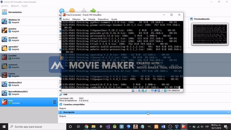
Task: Open the Dispositivos menu in VM window
Action: (103, 19)
